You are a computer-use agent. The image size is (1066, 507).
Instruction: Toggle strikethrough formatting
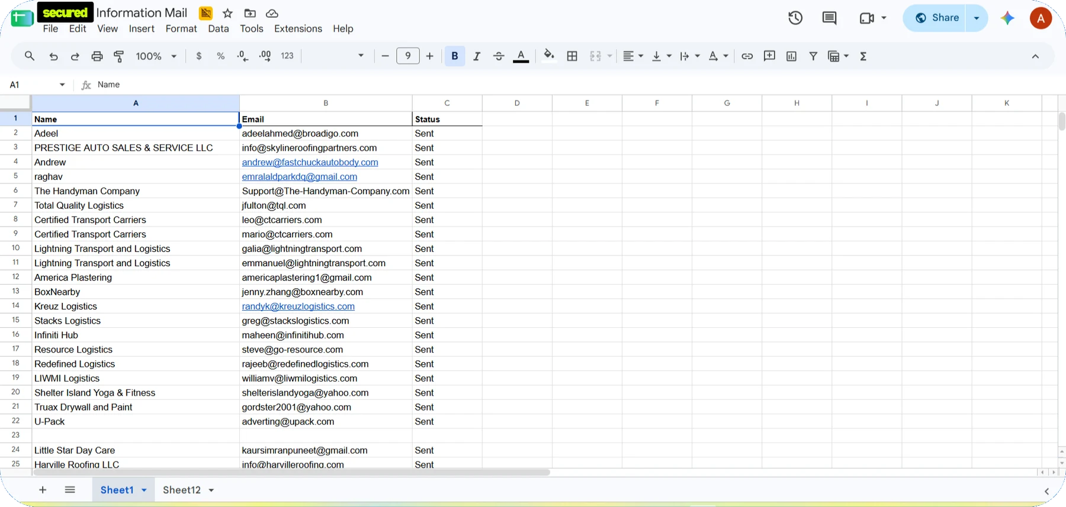click(x=499, y=56)
